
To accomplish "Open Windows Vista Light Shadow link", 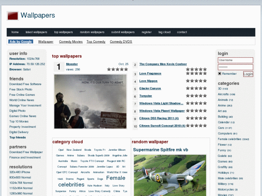I will point(161,104).
